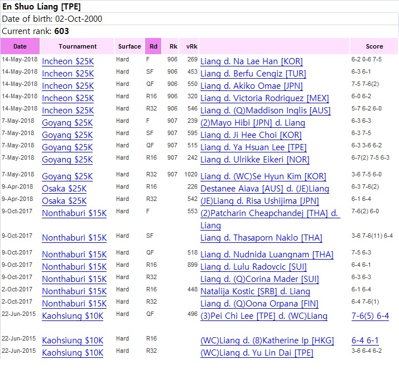Open Kaohsiung $10K link in QF row
The height and width of the screenshot is (369, 399).
pos(73,316)
